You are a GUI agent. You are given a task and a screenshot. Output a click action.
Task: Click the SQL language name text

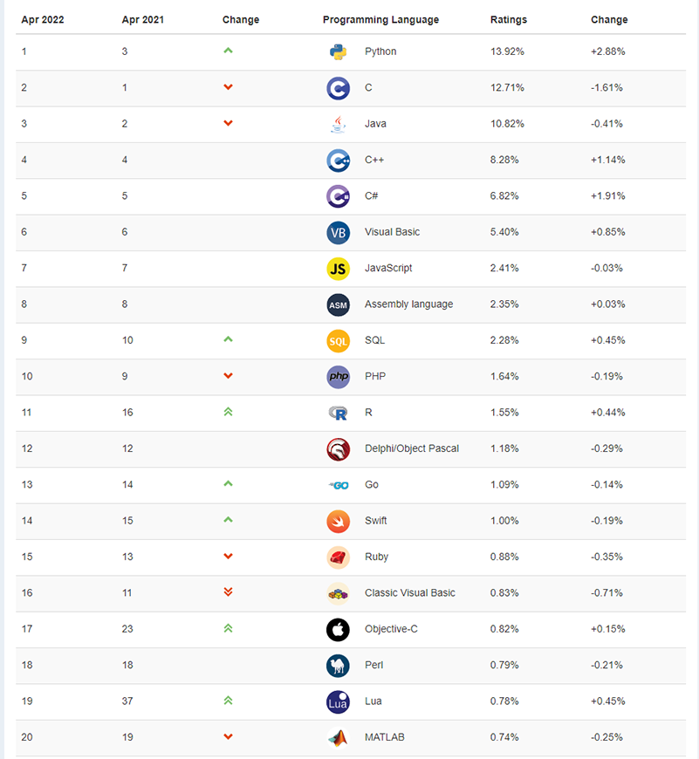(374, 340)
